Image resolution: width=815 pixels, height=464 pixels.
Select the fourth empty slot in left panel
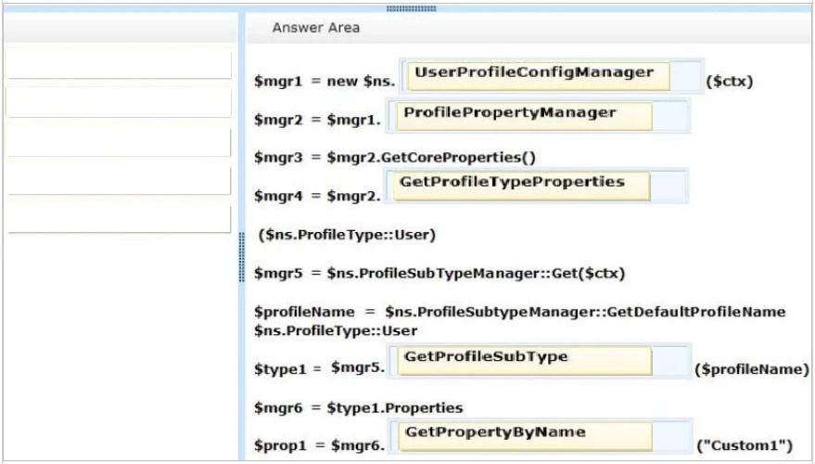click(119, 180)
